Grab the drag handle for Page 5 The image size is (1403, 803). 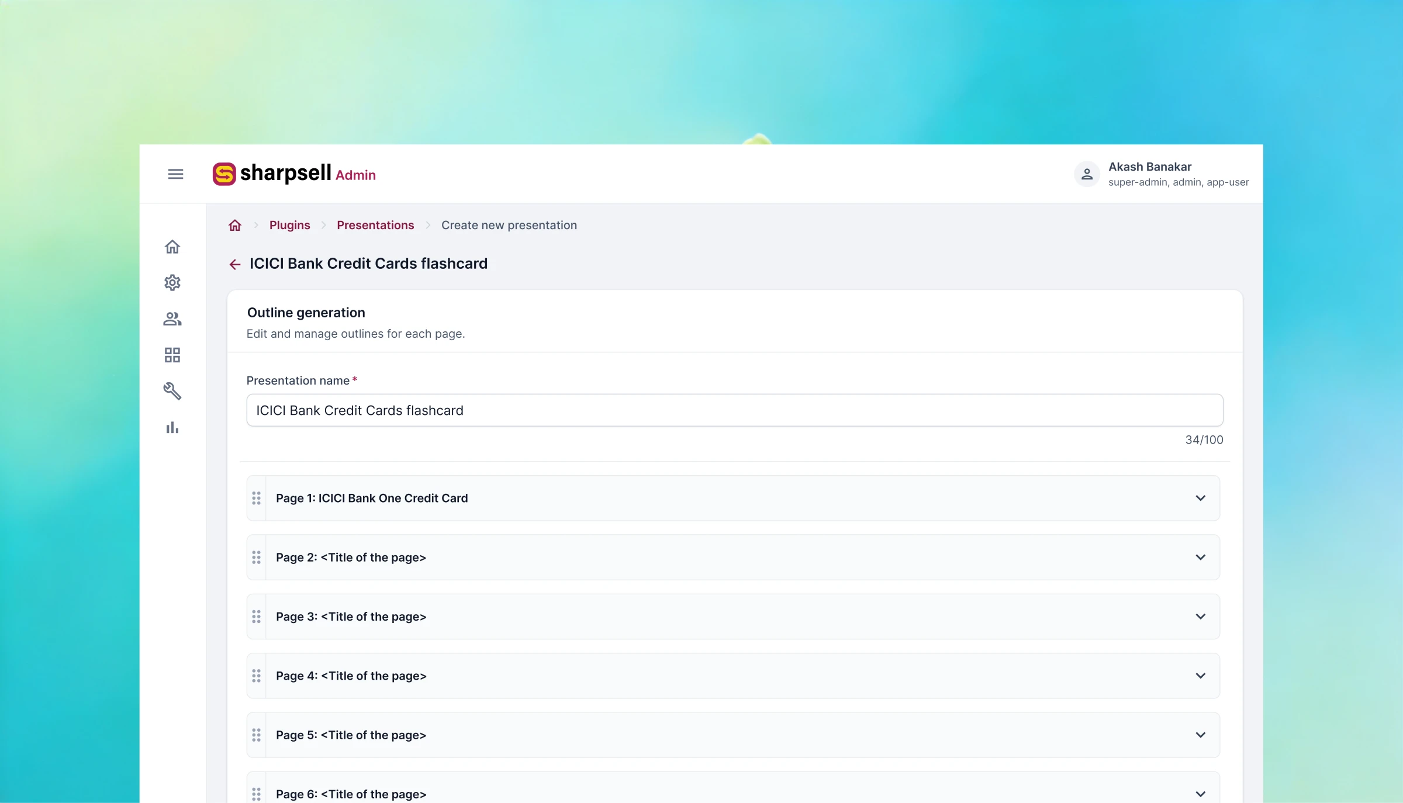[256, 735]
